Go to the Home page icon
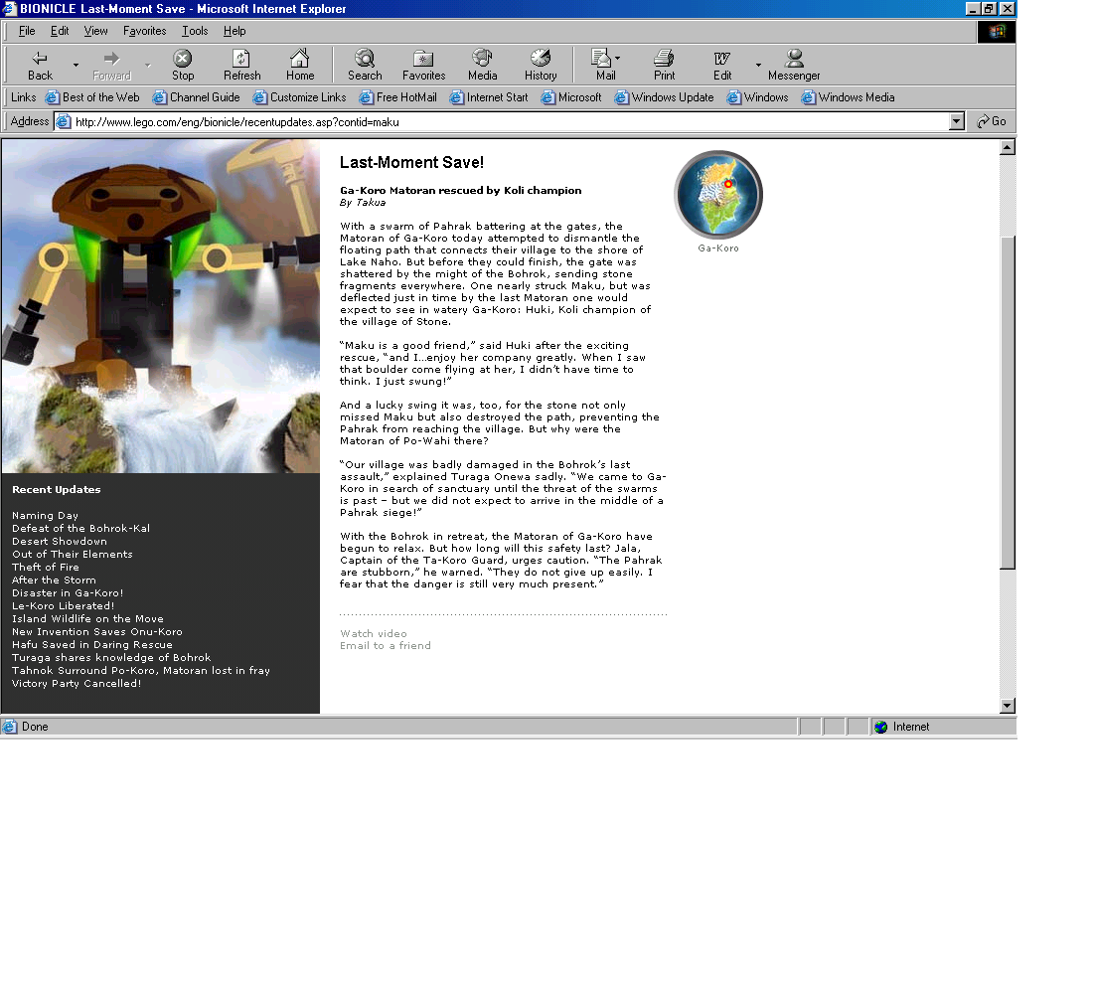The image size is (1093, 994). (300, 66)
